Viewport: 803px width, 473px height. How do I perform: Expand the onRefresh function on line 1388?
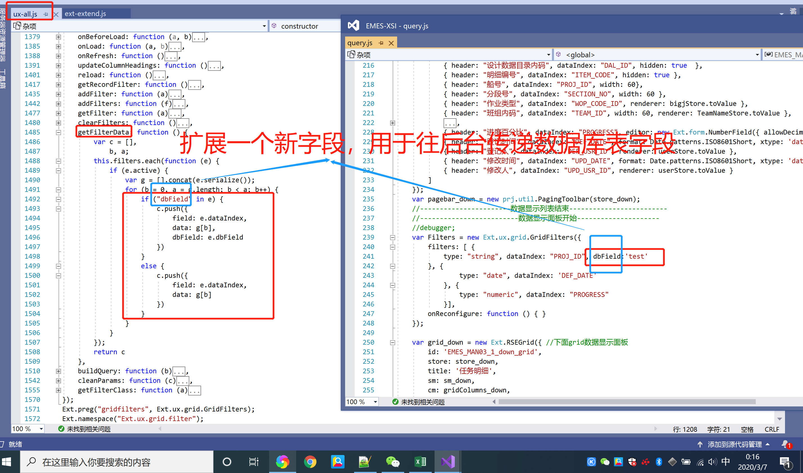coord(59,56)
